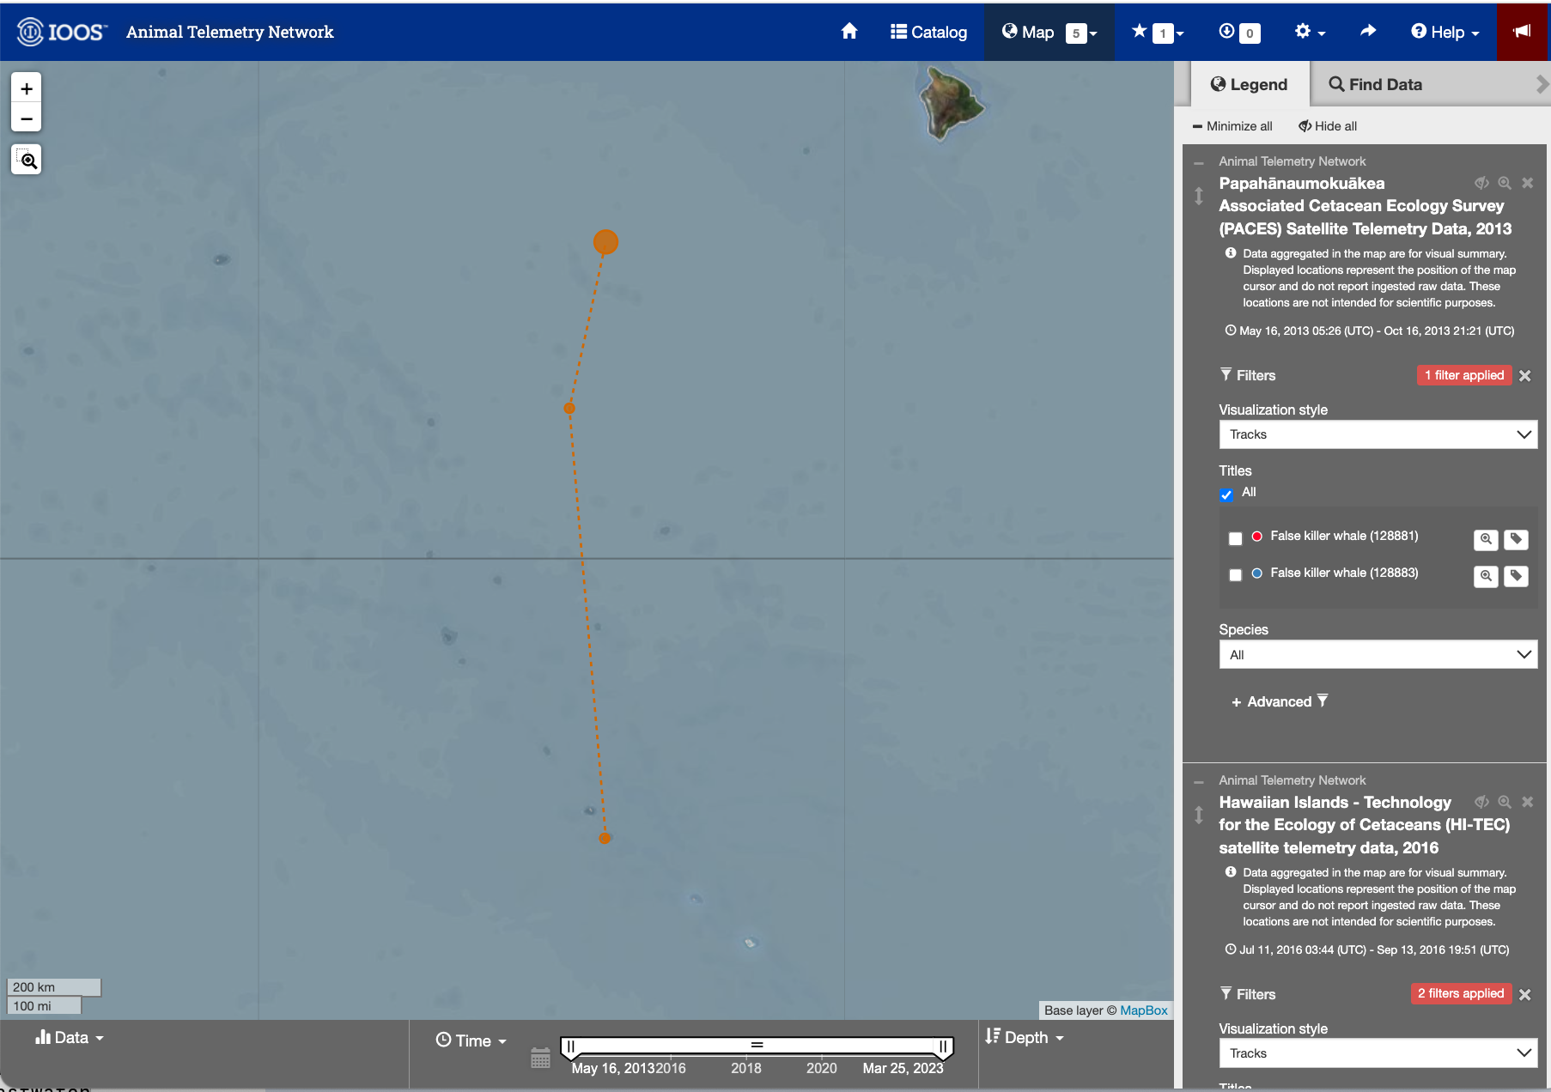Activate Hide all layers toggle
Screen dimensions: 1551x1092
1327,126
